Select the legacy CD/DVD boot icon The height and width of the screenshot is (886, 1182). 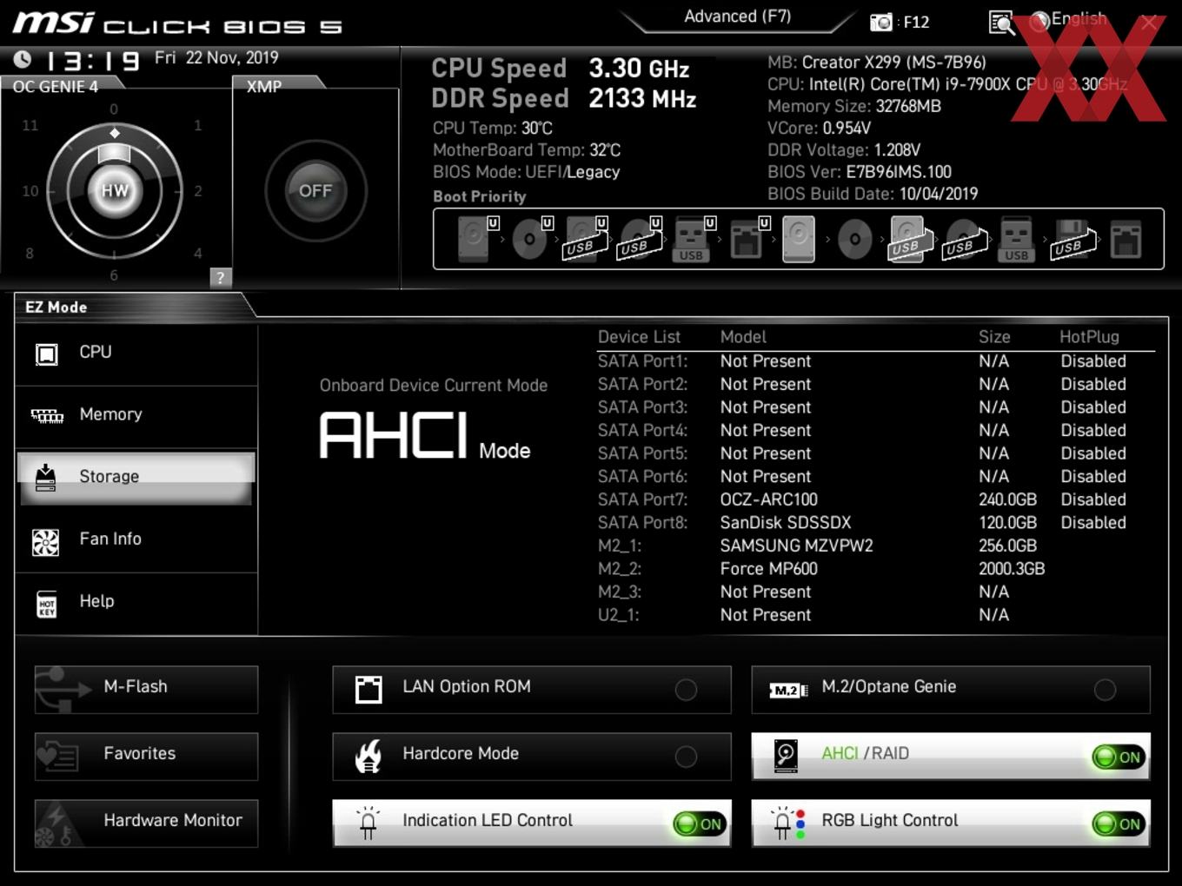point(854,239)
